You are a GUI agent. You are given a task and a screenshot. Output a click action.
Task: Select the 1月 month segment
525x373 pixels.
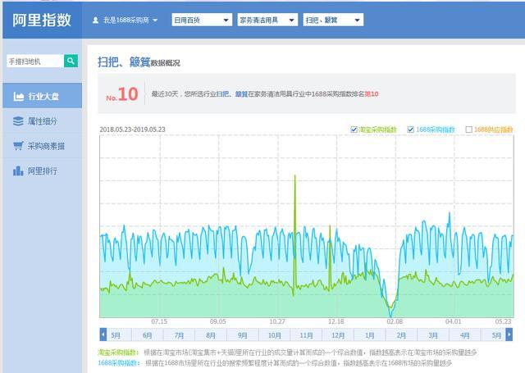pos(370,335)
